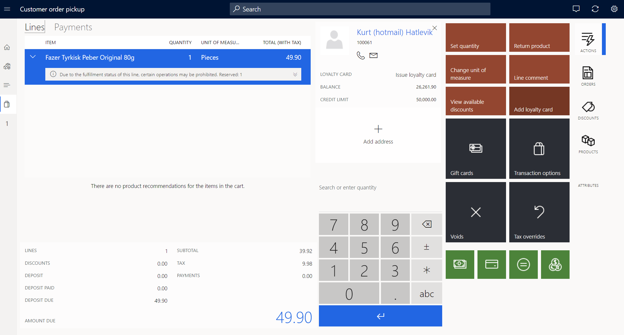Pay with card green tile

click(491, 264)
